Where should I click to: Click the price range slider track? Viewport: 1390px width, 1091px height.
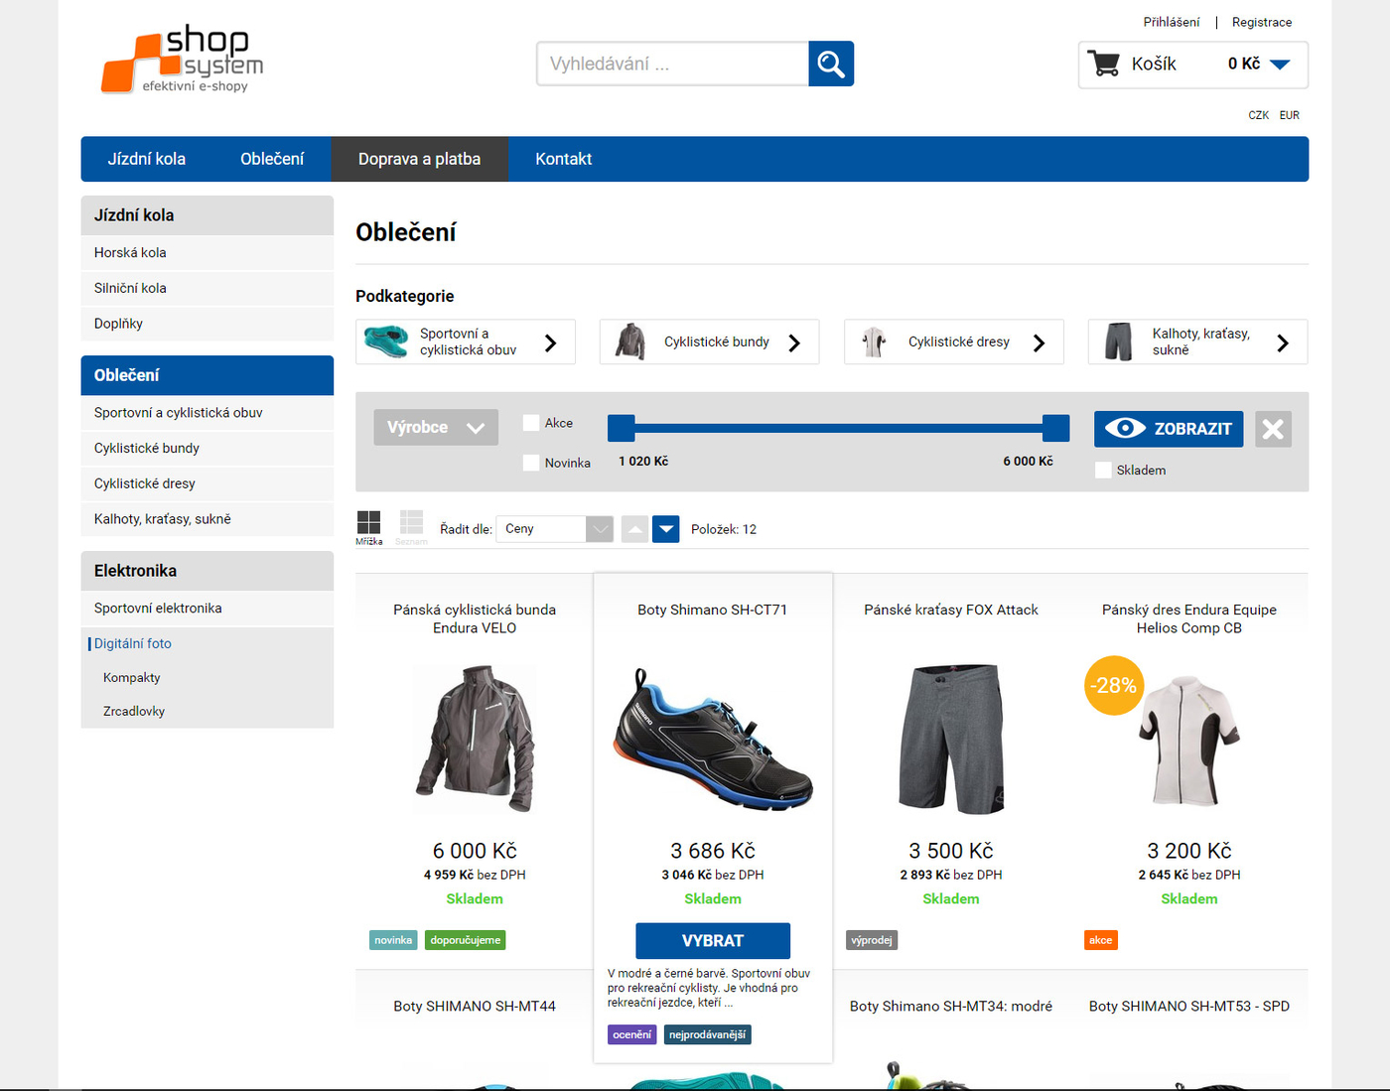tap(838, 428)
